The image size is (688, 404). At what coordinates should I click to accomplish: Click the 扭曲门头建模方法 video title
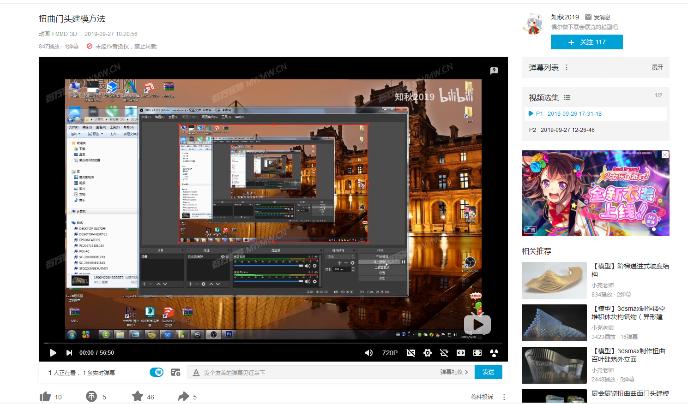pos(72,19)
